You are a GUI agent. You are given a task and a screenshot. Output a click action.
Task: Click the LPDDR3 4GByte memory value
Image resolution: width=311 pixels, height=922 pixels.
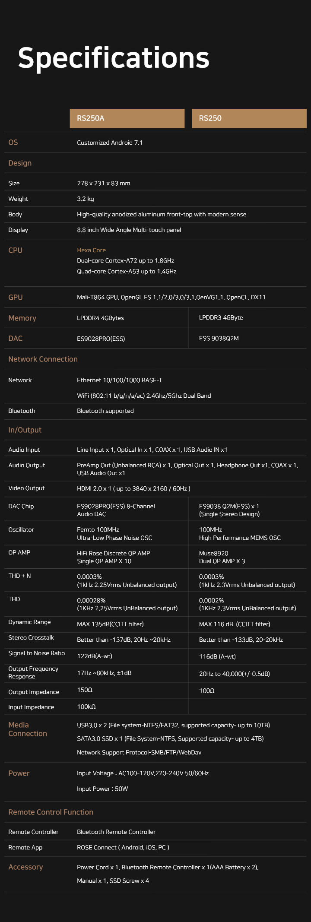(221, 318)
